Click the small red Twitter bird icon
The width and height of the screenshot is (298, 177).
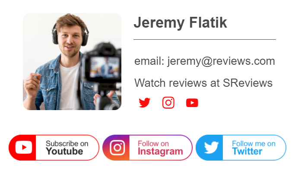144,103
